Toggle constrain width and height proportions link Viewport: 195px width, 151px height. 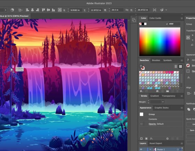click(127, 10)
